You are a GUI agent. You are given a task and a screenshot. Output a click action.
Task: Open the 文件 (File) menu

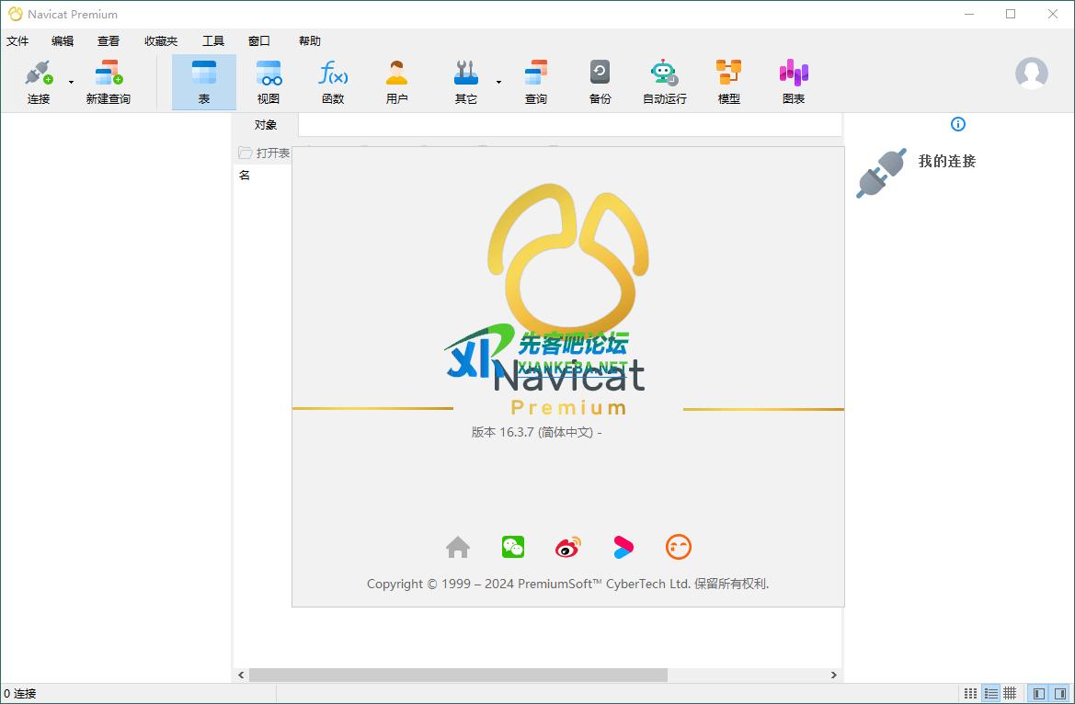point(17,40)
